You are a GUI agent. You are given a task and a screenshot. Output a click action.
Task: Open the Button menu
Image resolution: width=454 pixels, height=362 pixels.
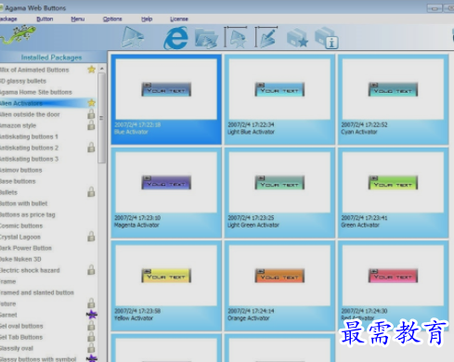pos(45,19)
